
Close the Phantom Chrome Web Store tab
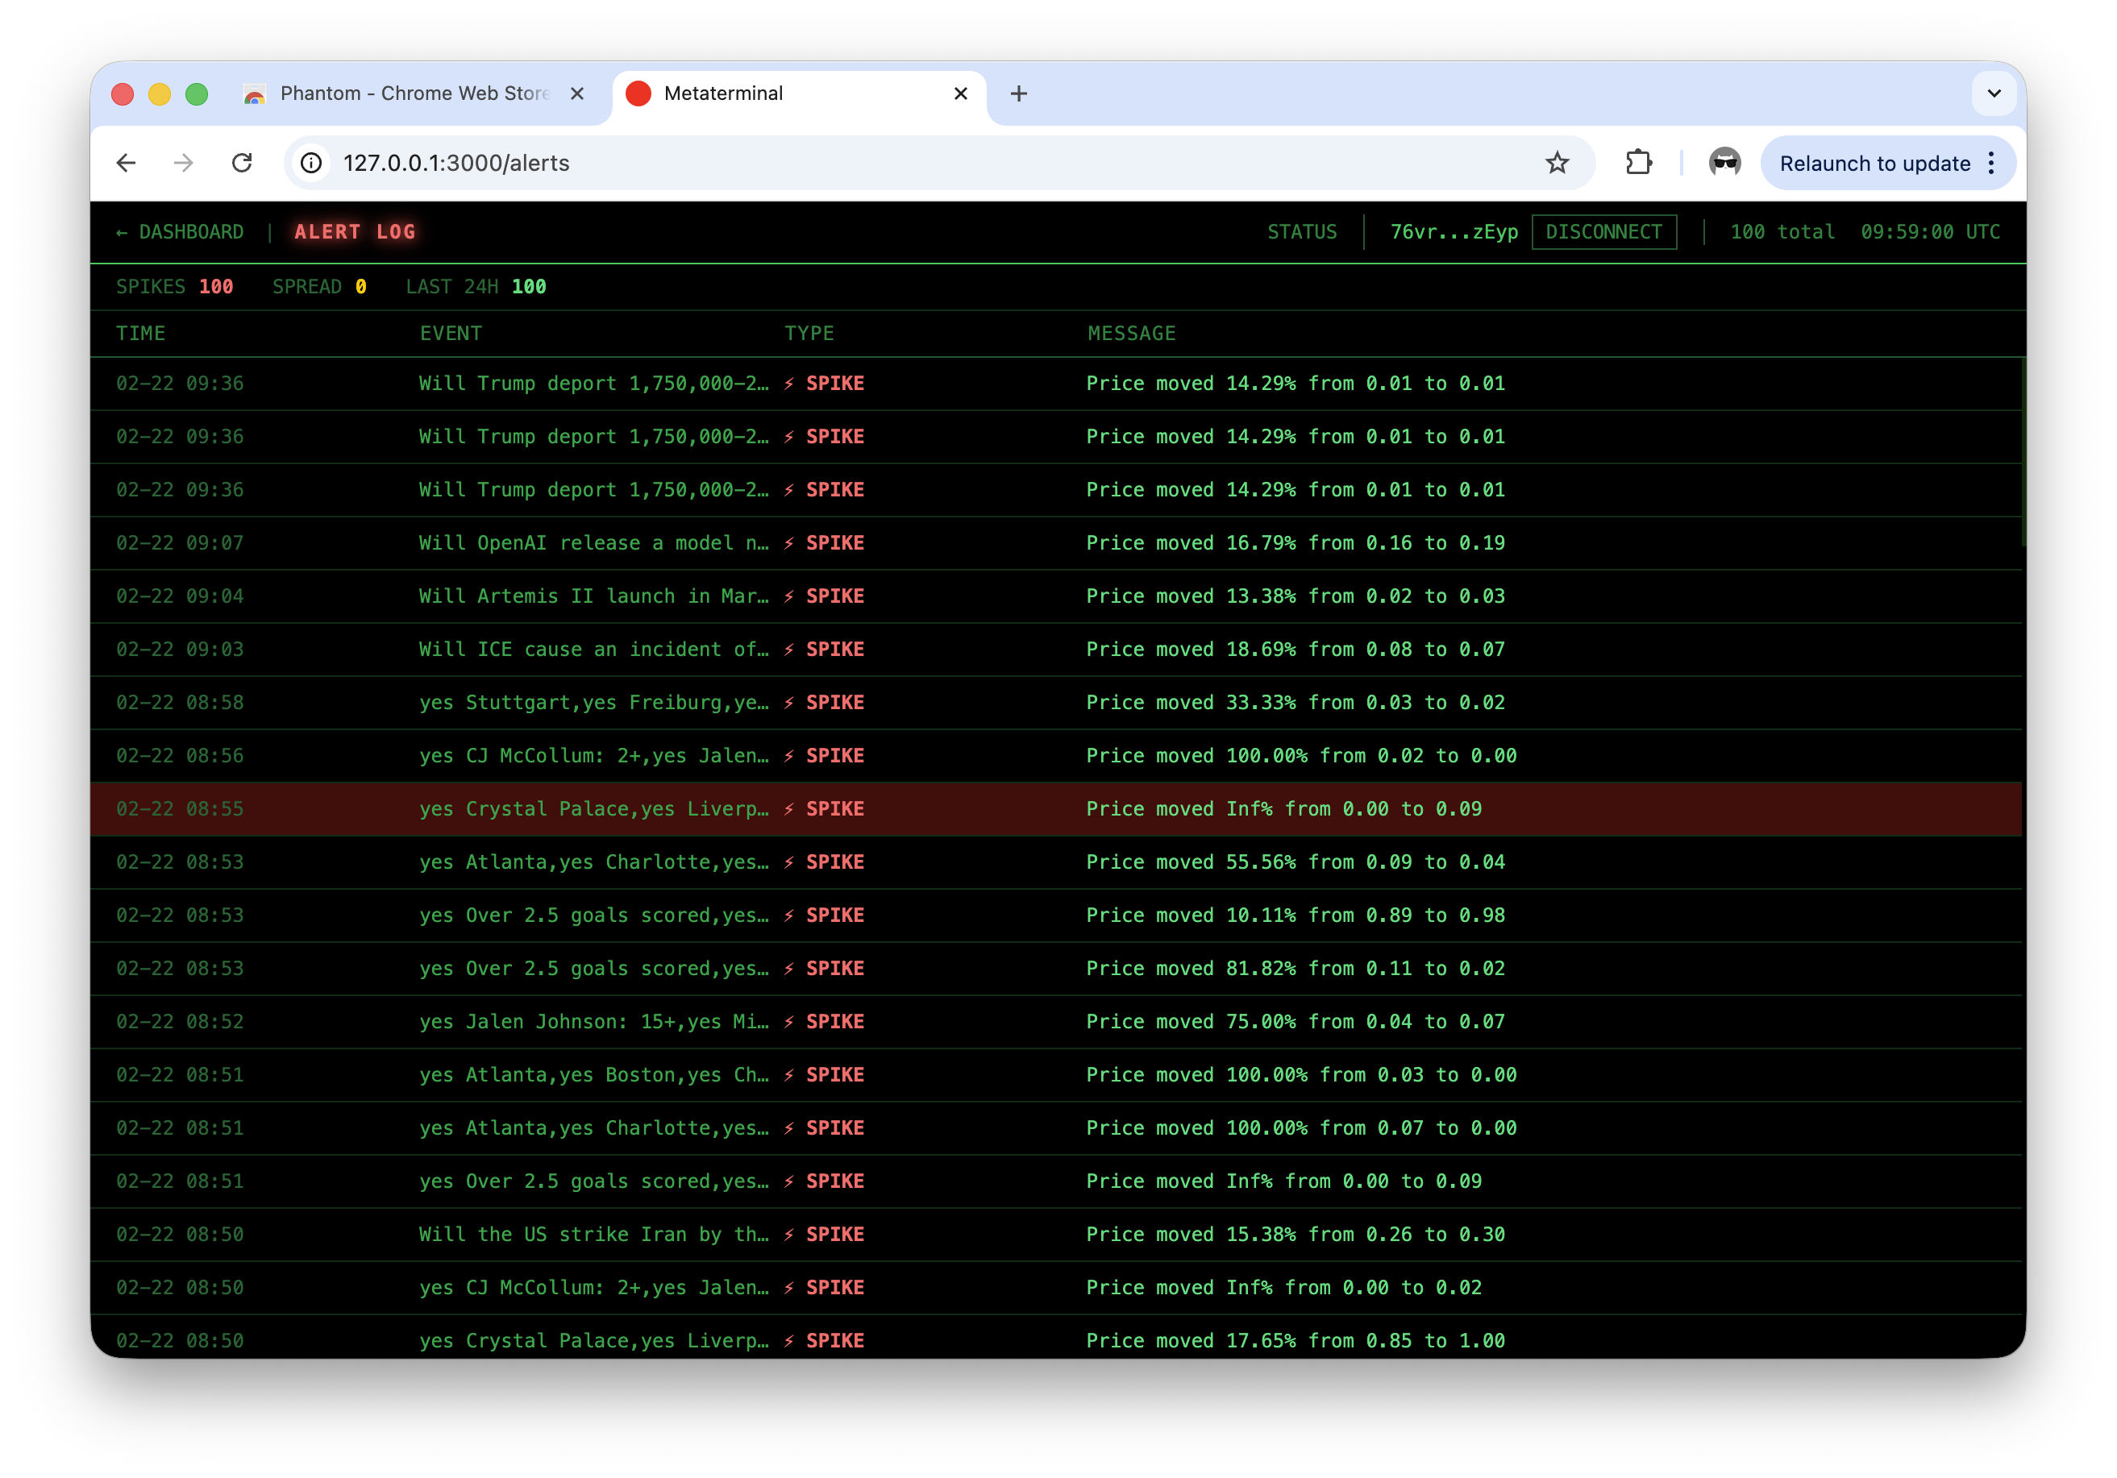(x=577, y=94)
